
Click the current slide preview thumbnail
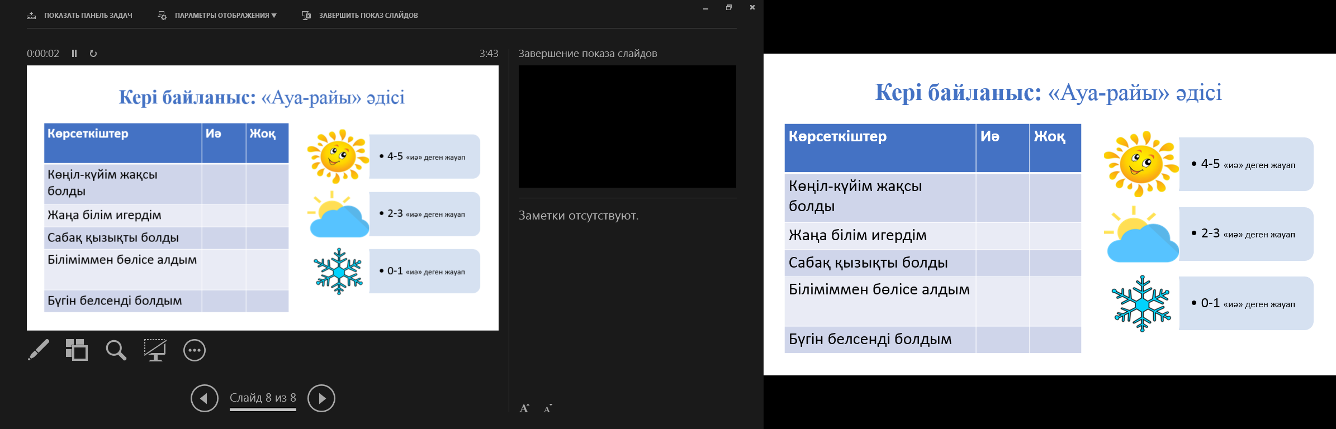(x=263, y=198)
